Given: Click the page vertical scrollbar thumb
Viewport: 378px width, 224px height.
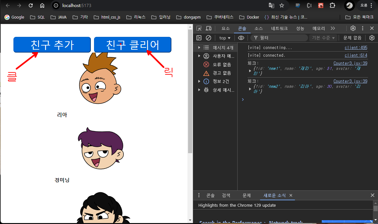Looking at the screenshot, I should pyautogui.click(x=190, y=91).
